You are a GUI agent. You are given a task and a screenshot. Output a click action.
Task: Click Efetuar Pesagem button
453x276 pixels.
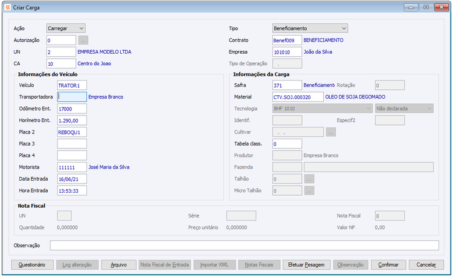point(306,265)
